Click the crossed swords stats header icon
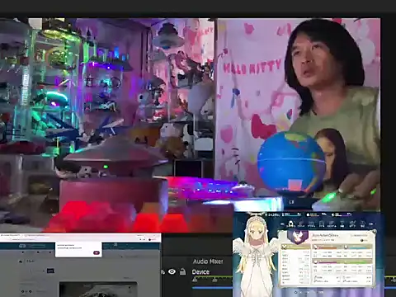Viewport: 396px width, 297px height. point(285,247)
